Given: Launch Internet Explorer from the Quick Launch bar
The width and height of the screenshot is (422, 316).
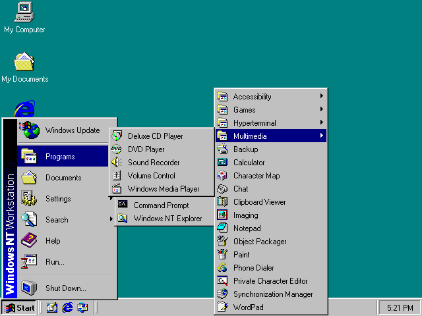Looking at the screenshot, I should point(67,307).
